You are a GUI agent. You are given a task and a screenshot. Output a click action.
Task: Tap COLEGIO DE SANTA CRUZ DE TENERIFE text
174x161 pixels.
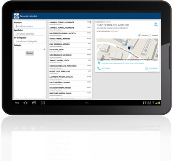point(112,28)
